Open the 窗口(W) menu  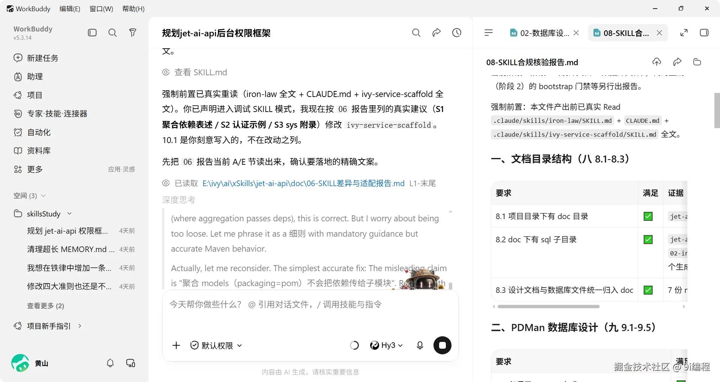[x=101, y=9]
